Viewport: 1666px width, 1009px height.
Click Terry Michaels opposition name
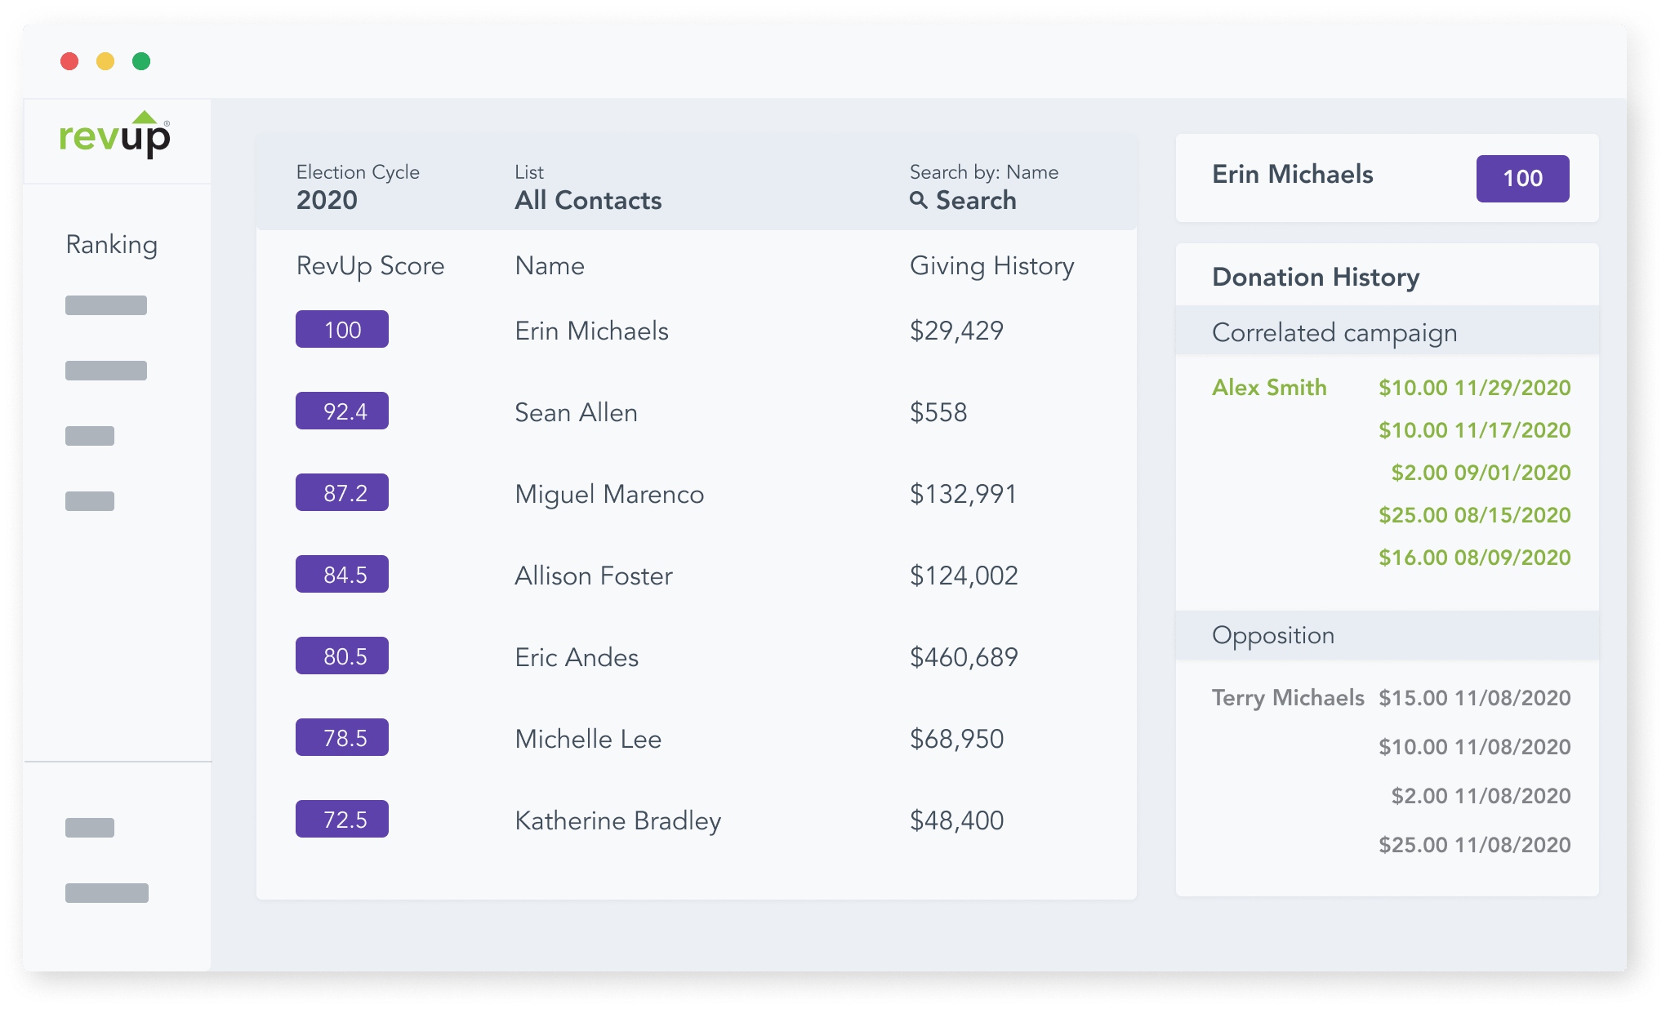pos(1288,698)
